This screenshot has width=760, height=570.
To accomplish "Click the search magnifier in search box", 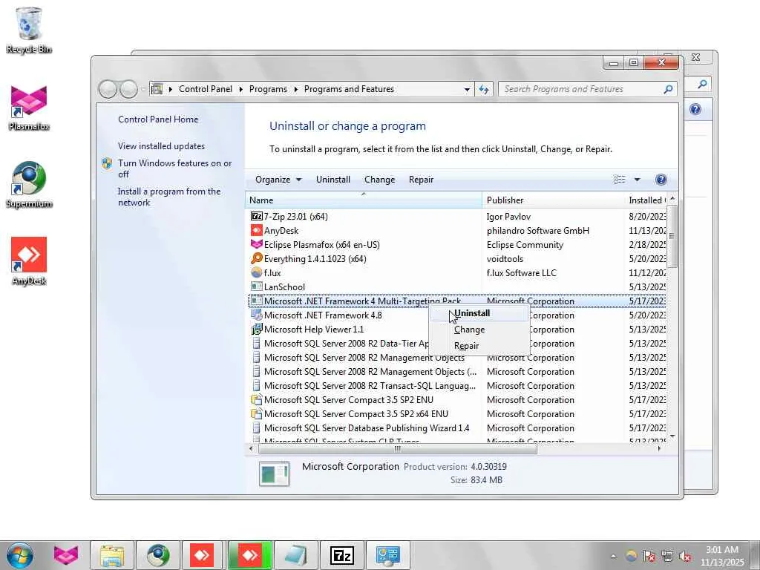I will (x=669, y=89).
